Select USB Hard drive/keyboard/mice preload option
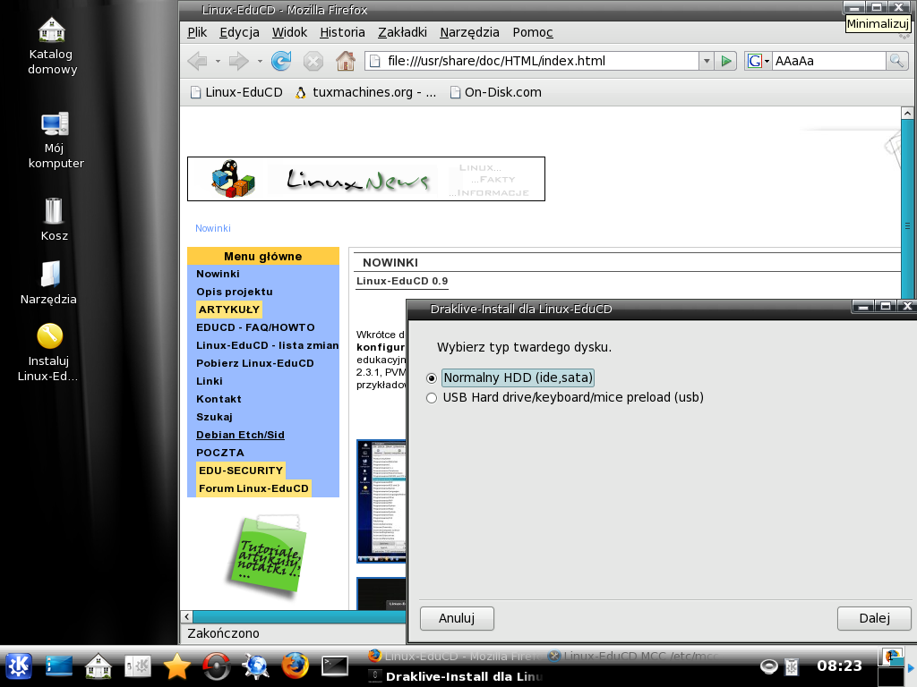917x687 pixels. pos(432,398)
